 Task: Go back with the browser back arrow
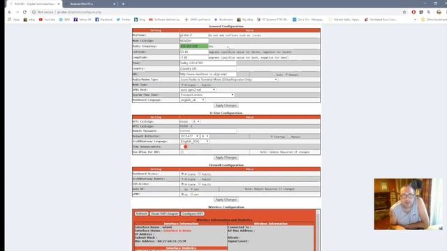tap(10, 13)
